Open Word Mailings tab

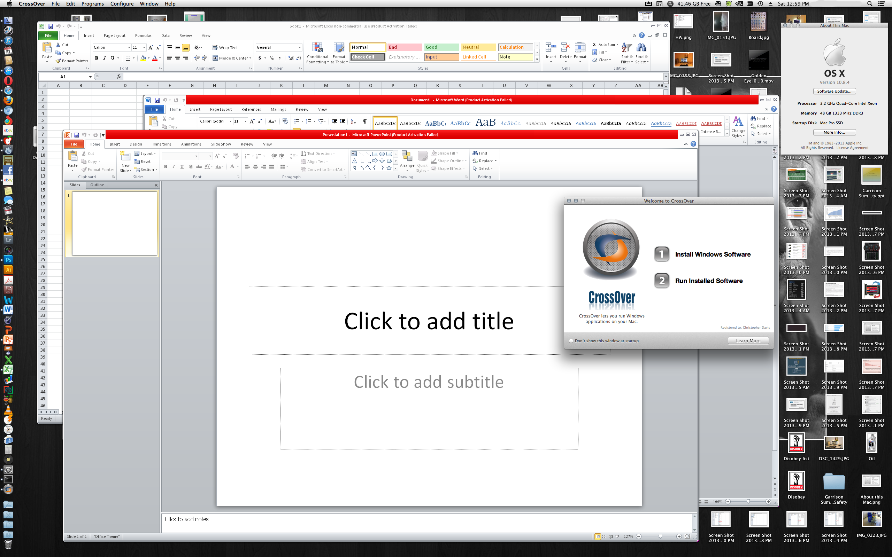pyautogui.click(x=278, y=109)
